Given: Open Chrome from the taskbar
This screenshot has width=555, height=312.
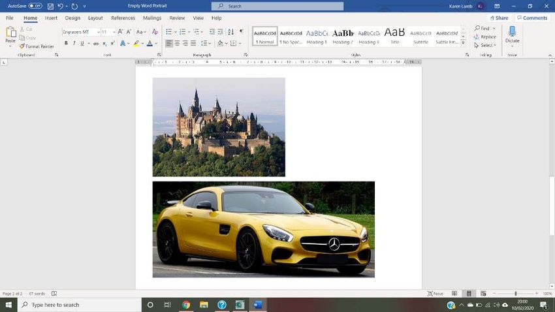Looking at the screenshot, I should [186, 305].
